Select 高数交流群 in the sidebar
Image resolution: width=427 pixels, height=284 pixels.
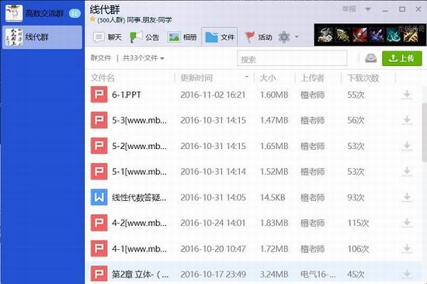[42, 12]
